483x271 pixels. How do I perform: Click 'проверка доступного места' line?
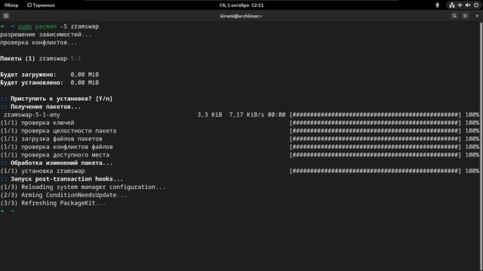coord(55,155)
